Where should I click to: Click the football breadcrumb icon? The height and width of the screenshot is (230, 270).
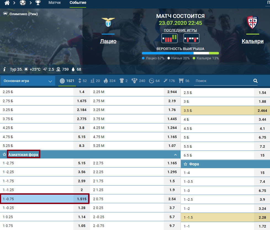pos(23,3)
